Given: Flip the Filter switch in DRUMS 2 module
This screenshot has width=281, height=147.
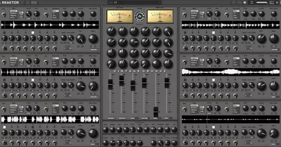Looking at the screenshot, I should [x=3, y=62].
